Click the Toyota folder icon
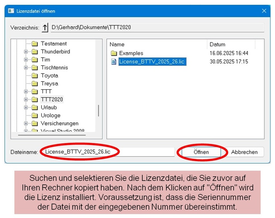The width and height of the screenshot is (275, 218). [35, 75]
